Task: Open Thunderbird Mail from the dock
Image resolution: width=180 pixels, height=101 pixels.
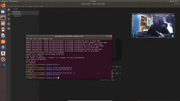Action: [3, 12]
